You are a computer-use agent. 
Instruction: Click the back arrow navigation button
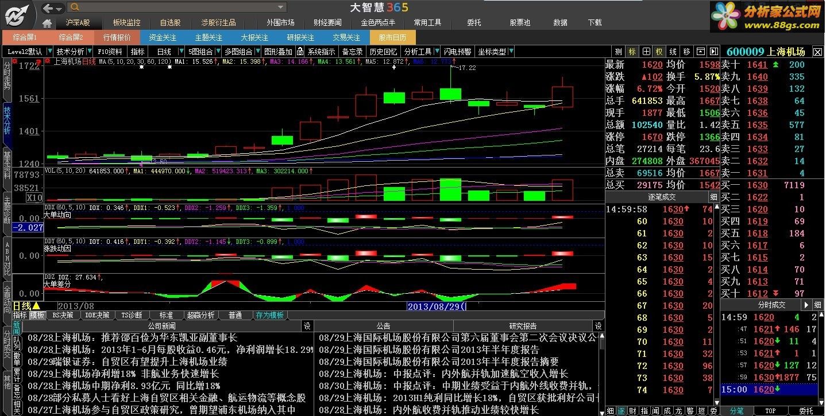click(48, 8)
